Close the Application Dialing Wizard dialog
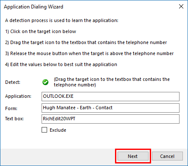This screenshot has width=188, height=166. [x=181, y=6]
